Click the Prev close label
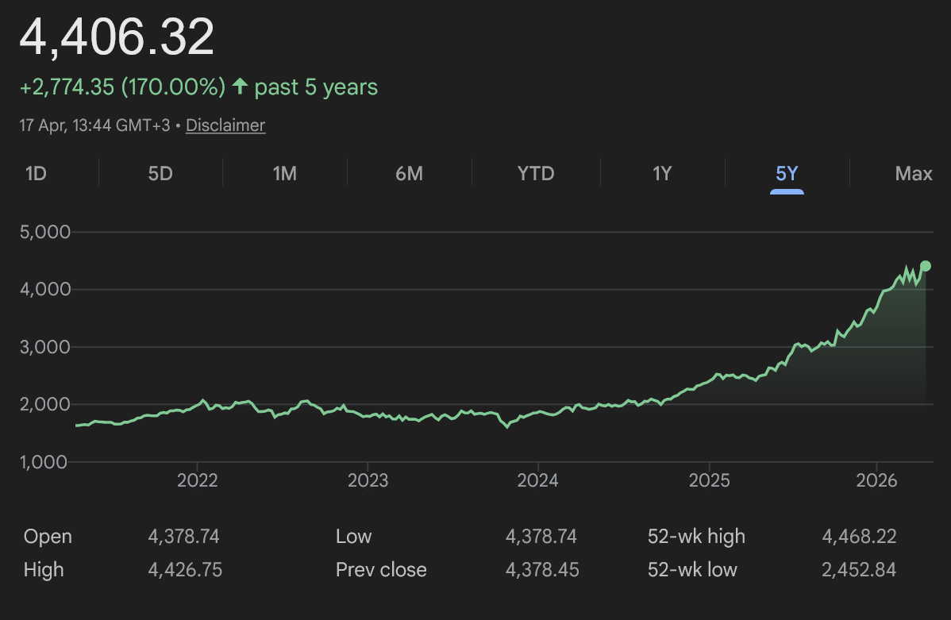The width and height of the screenshot is (951, 620). (x=381, y=570)
